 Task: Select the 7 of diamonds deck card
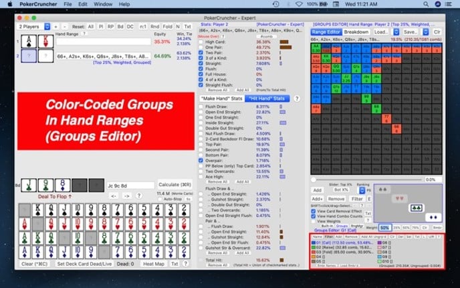(118, 252)
